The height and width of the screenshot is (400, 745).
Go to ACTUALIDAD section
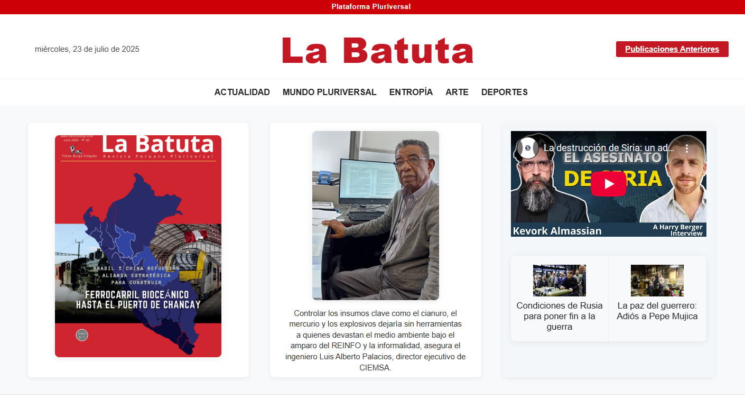tap(242, 92)
